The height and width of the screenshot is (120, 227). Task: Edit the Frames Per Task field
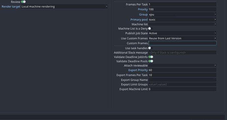182,4
